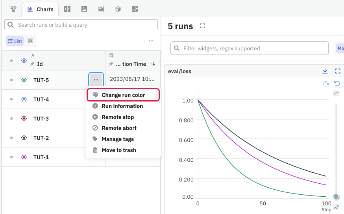Toggle visibility of all runs in header
This screenshot has width=344, height=214.
click(24, 61)
